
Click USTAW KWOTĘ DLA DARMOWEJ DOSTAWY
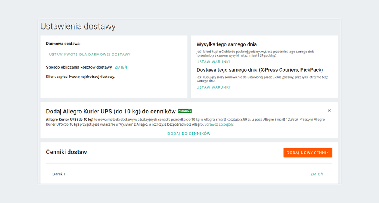coord(90,55)
